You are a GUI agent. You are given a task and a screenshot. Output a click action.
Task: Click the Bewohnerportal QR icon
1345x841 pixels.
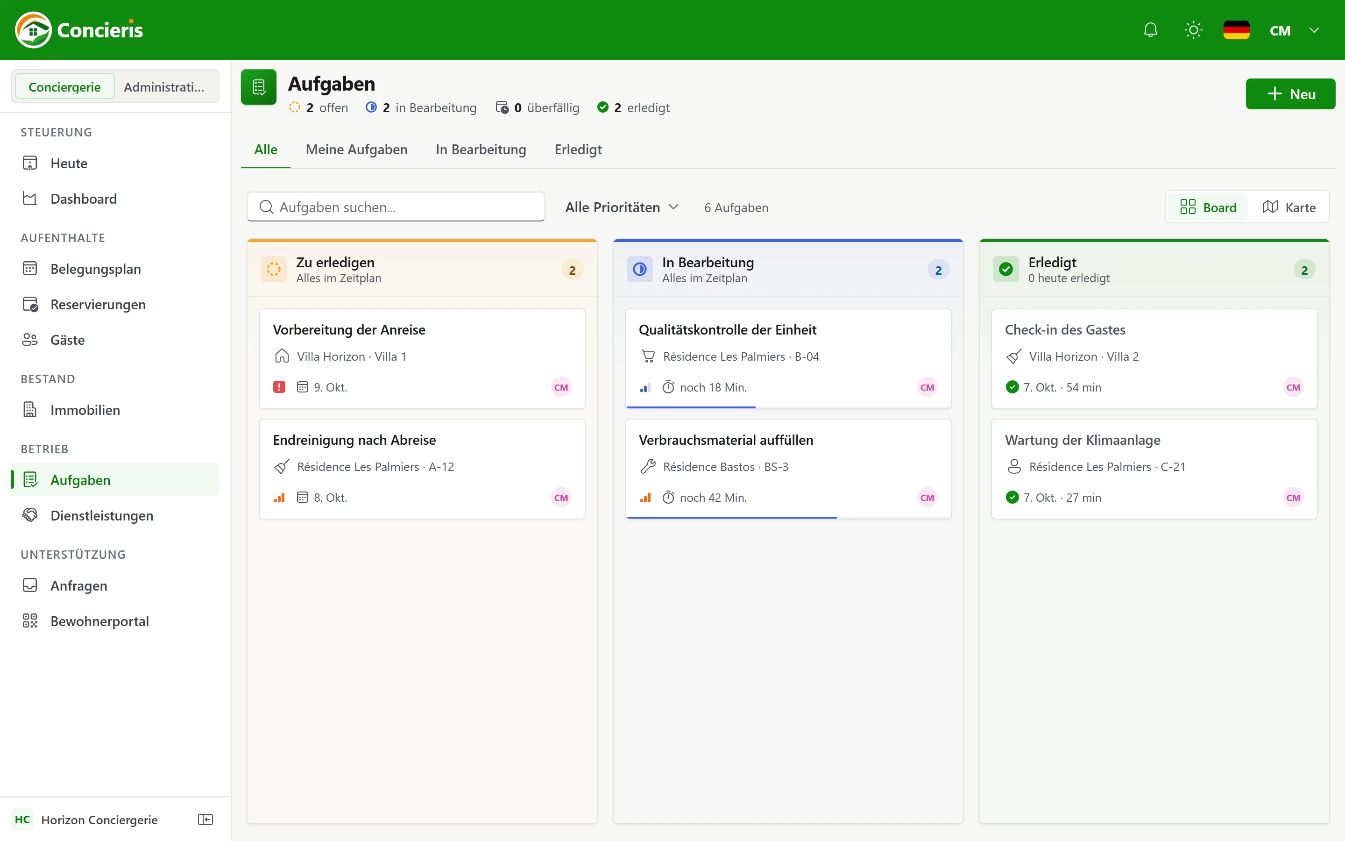click(x=30, y=621)
